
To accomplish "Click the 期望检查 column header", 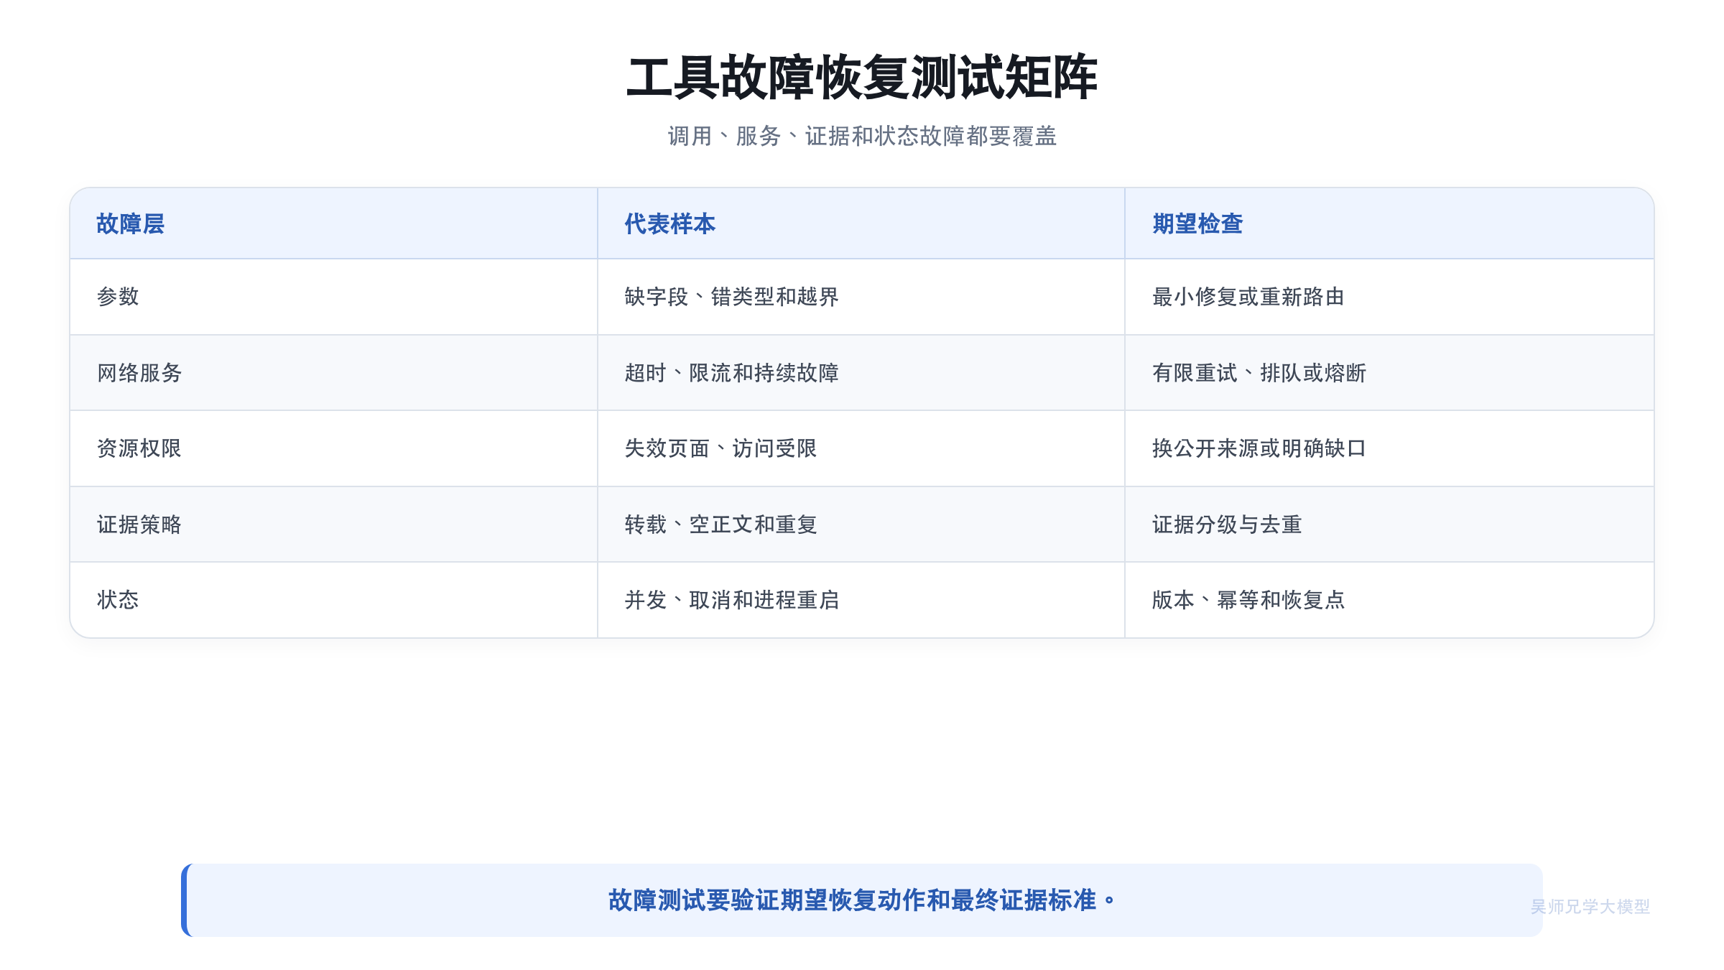I will click(1389, 223).
